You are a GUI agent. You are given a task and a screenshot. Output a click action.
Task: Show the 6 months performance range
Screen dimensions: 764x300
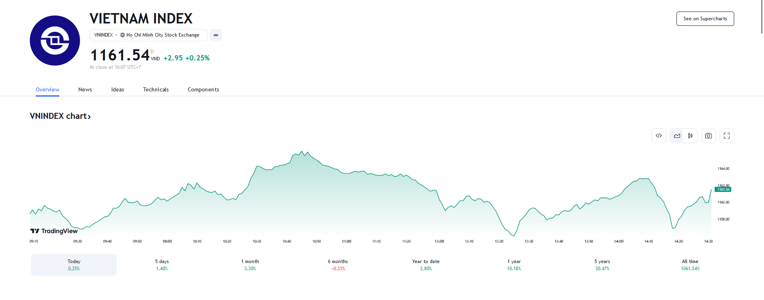338,265
